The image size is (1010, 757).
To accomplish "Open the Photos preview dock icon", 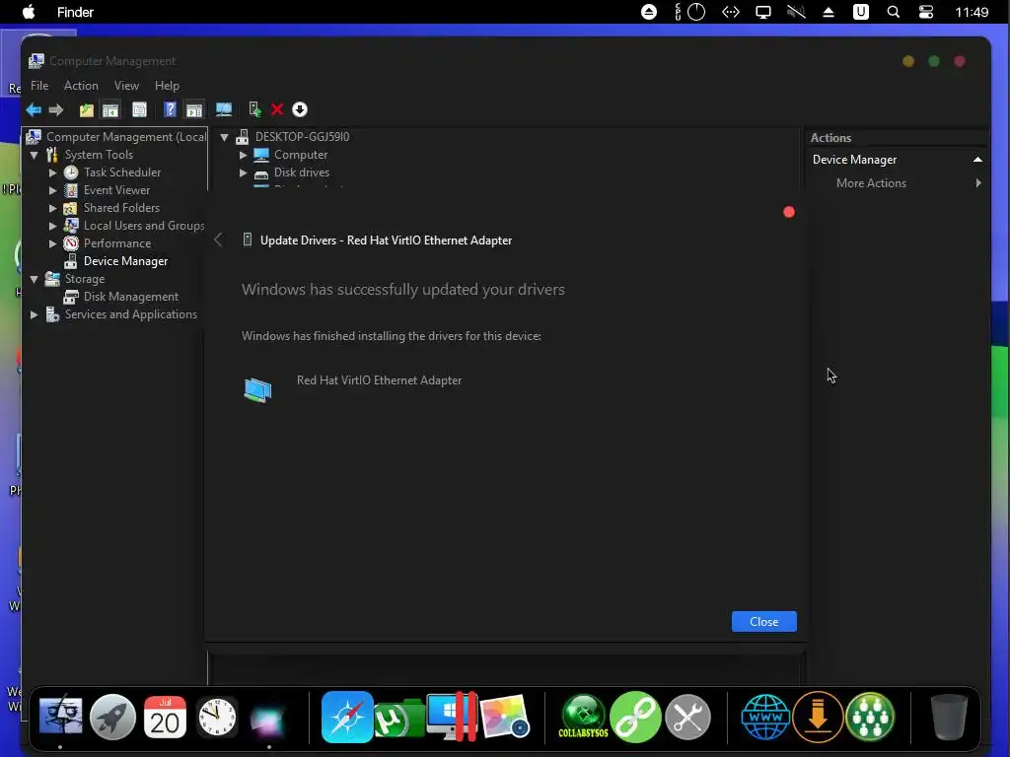I will point(504,717).
